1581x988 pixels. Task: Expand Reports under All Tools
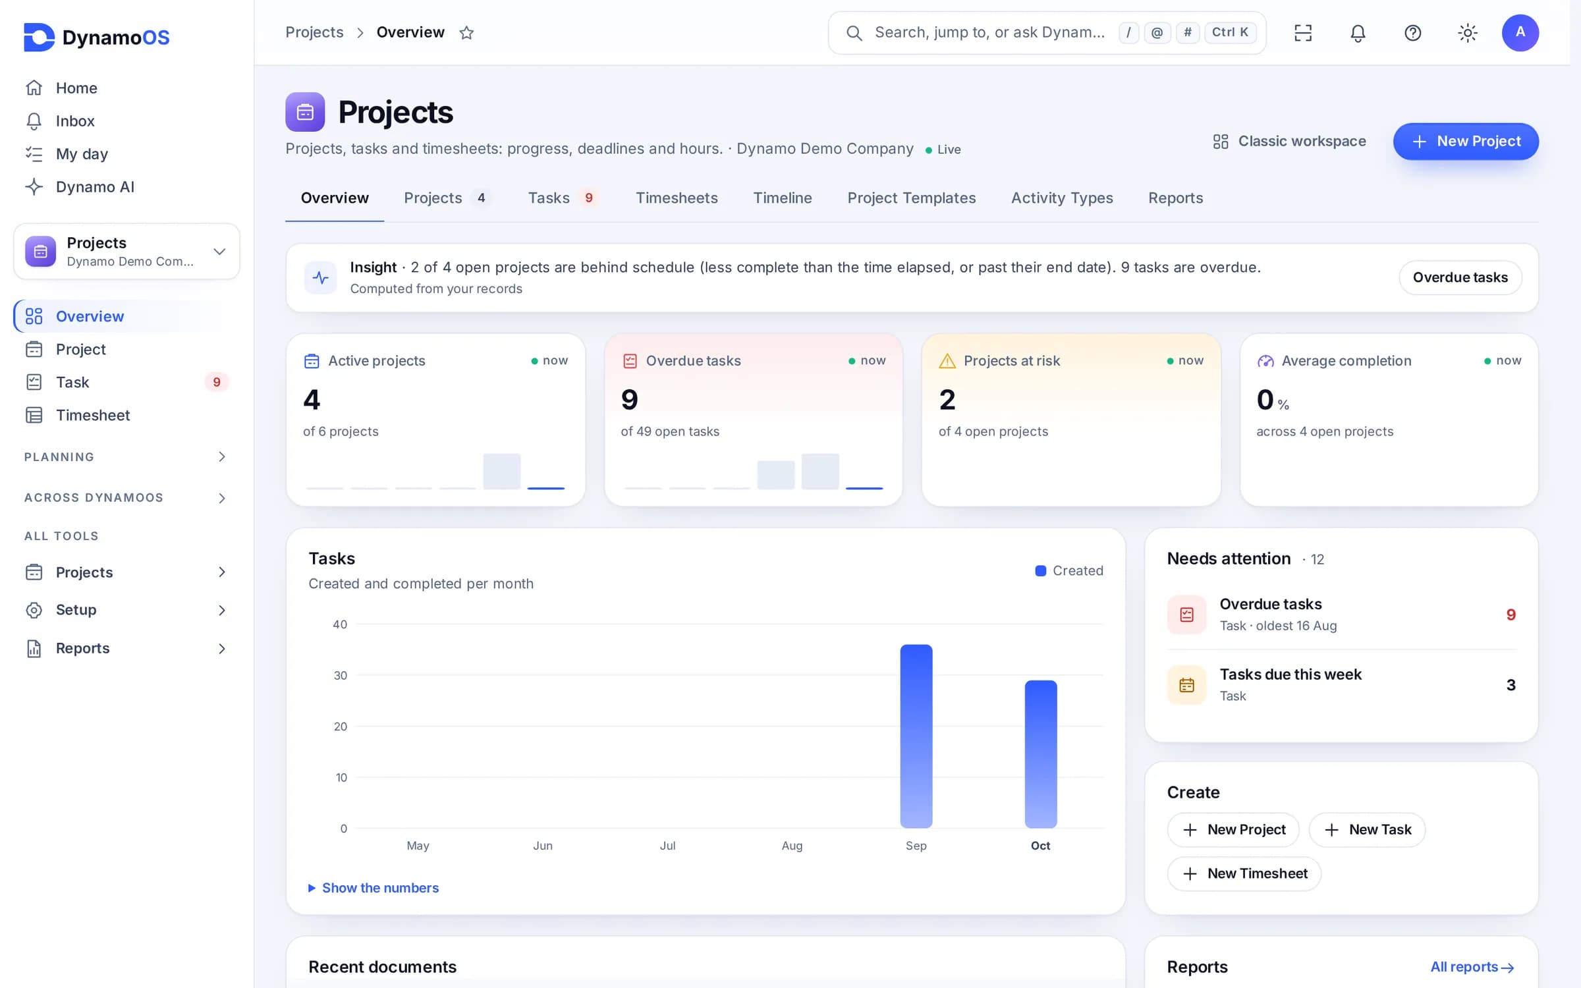click(x=126, y=648)
